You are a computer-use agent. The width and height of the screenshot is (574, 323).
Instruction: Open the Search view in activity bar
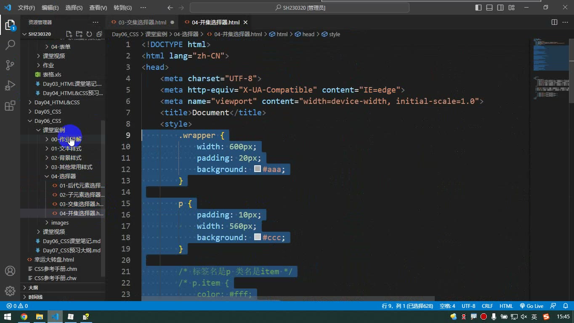coord(10,45)
